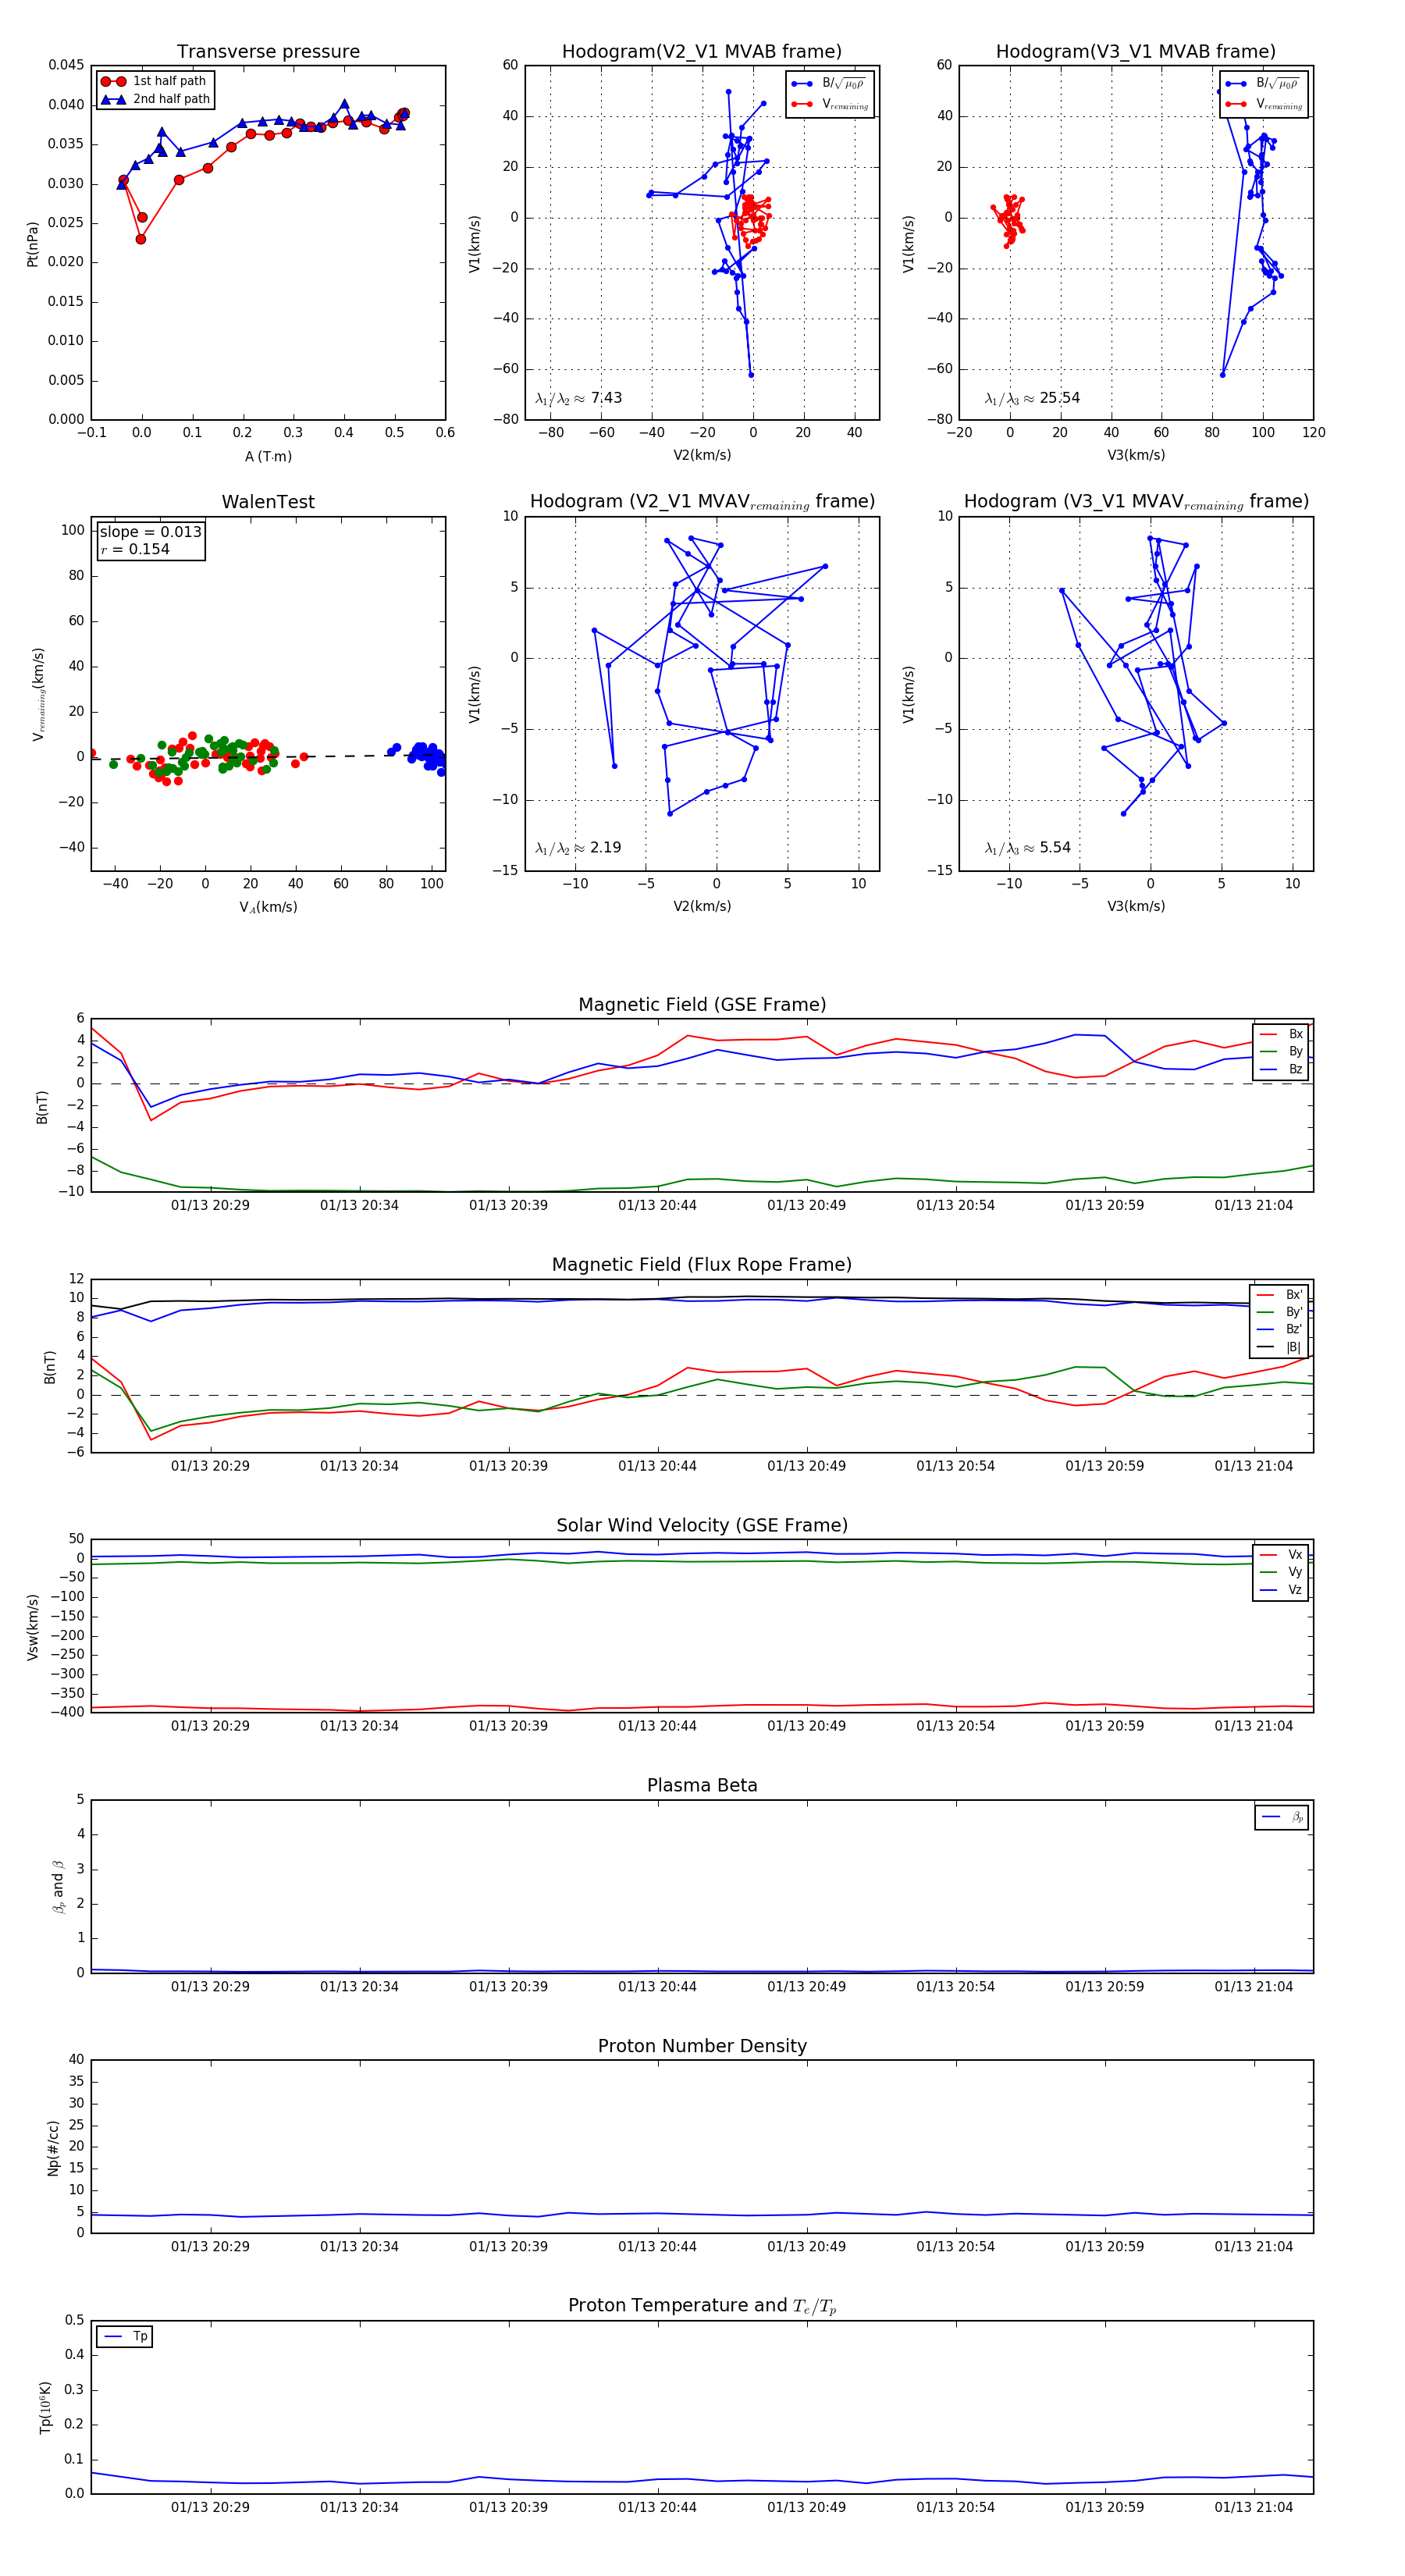The height and width of the screenshot is (2576, 1405).
Task: Click the 'Magnetic Field (GSE Frame)' title
Action: 702,1005
